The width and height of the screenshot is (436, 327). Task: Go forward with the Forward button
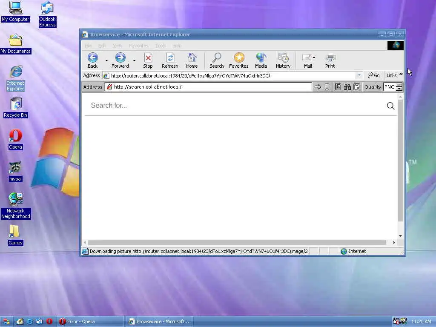(x=120, y=60)
